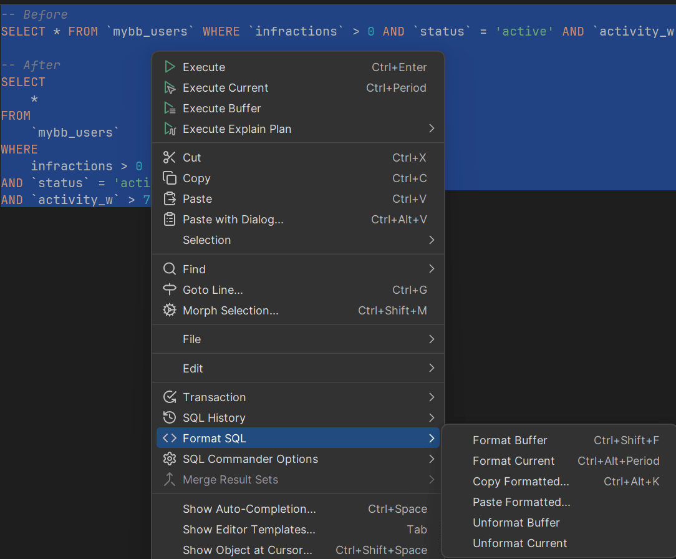Choose Copy from the context menu
676x559 pixels.
[298, 178]
